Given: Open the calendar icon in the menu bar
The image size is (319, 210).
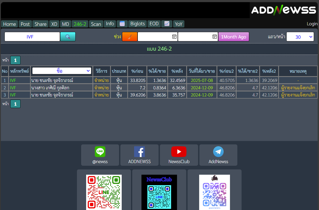Looking at the screenshot, I should tap(122, 24).
